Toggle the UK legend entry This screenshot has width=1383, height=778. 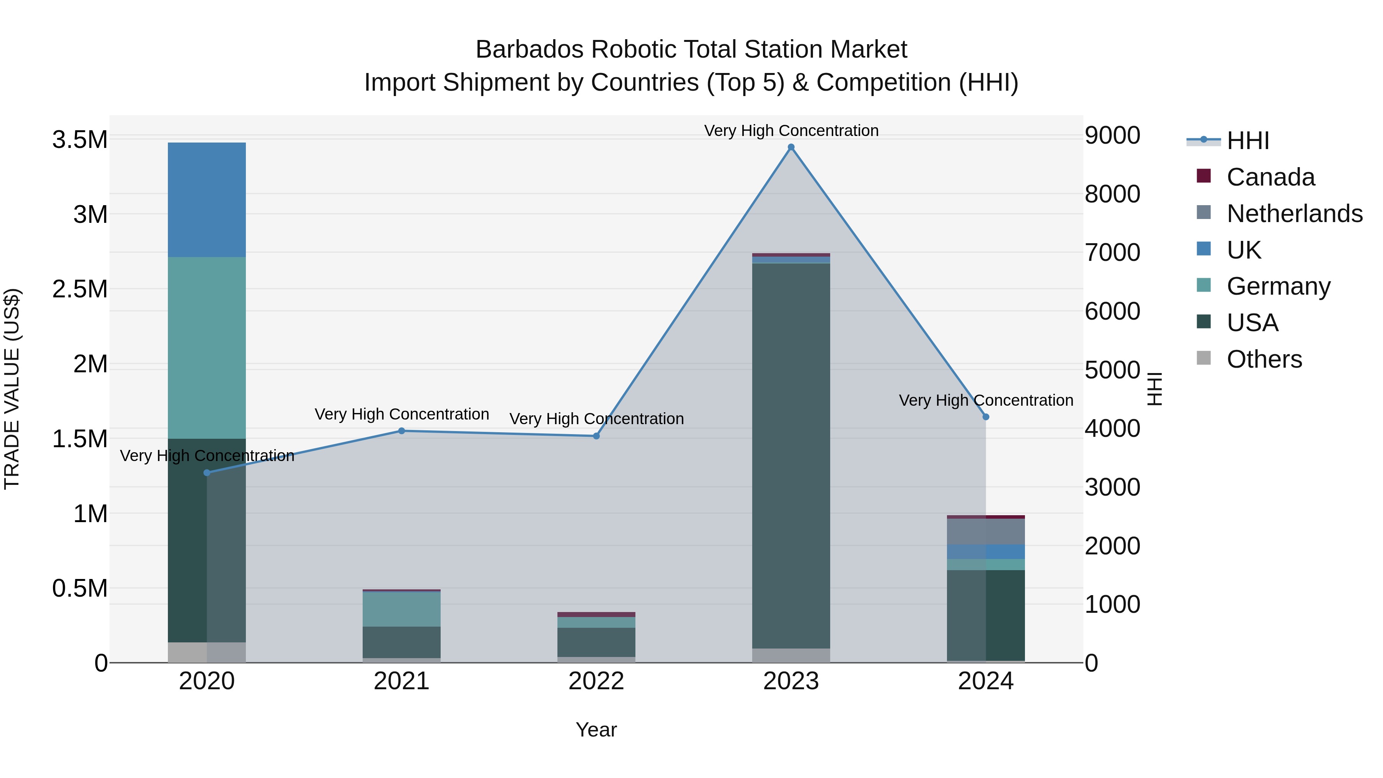tap(1229, 250)
